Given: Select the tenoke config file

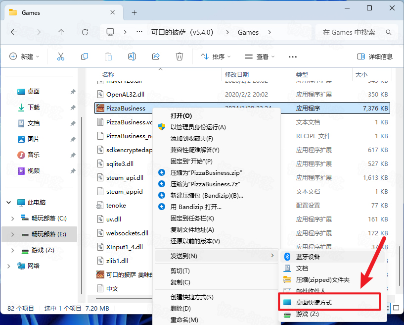Looking at the screenshot, I should tap(116, 206).
